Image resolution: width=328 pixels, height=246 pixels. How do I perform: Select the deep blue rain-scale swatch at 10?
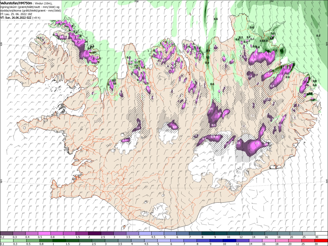tap(229, 241)
